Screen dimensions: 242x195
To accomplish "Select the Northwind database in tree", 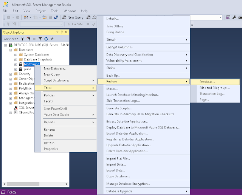I will [32, 64].
